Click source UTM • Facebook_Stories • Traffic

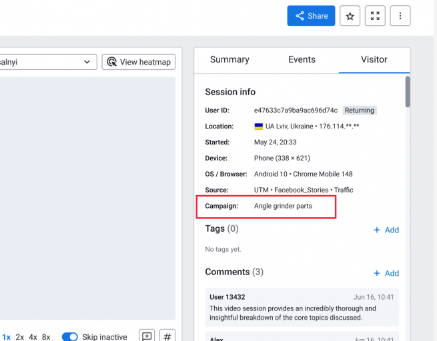click(x=304, y=190)
